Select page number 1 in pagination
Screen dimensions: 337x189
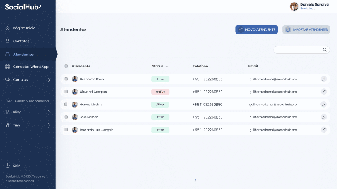coord(195,180)
